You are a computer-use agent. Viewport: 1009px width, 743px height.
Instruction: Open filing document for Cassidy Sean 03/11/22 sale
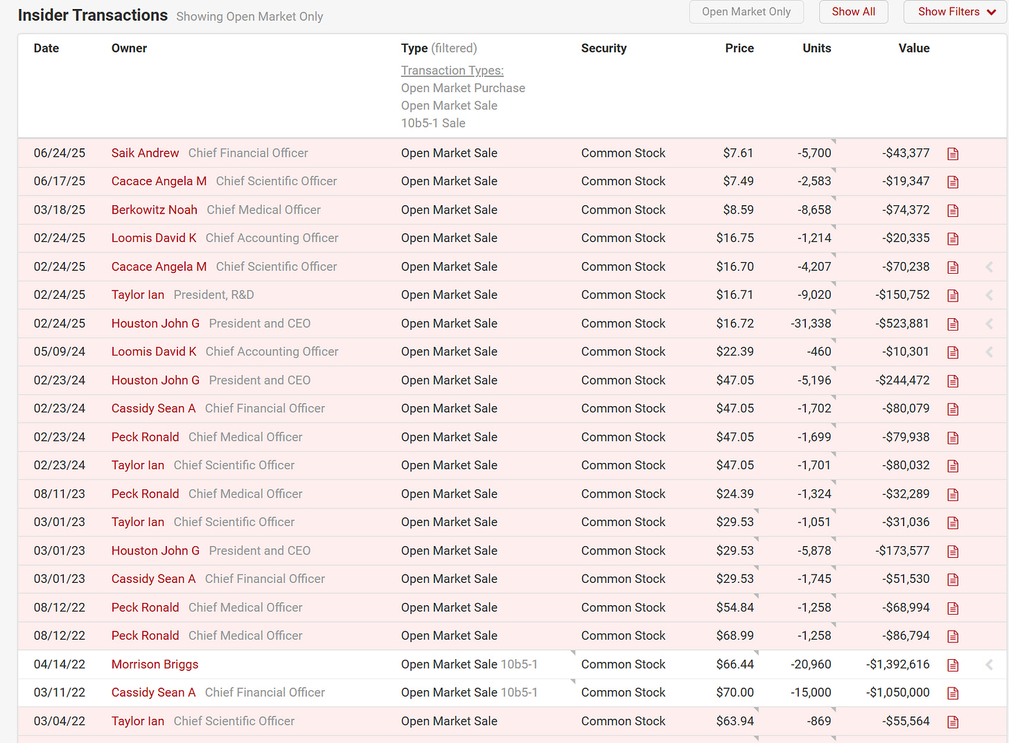[953, 694]
